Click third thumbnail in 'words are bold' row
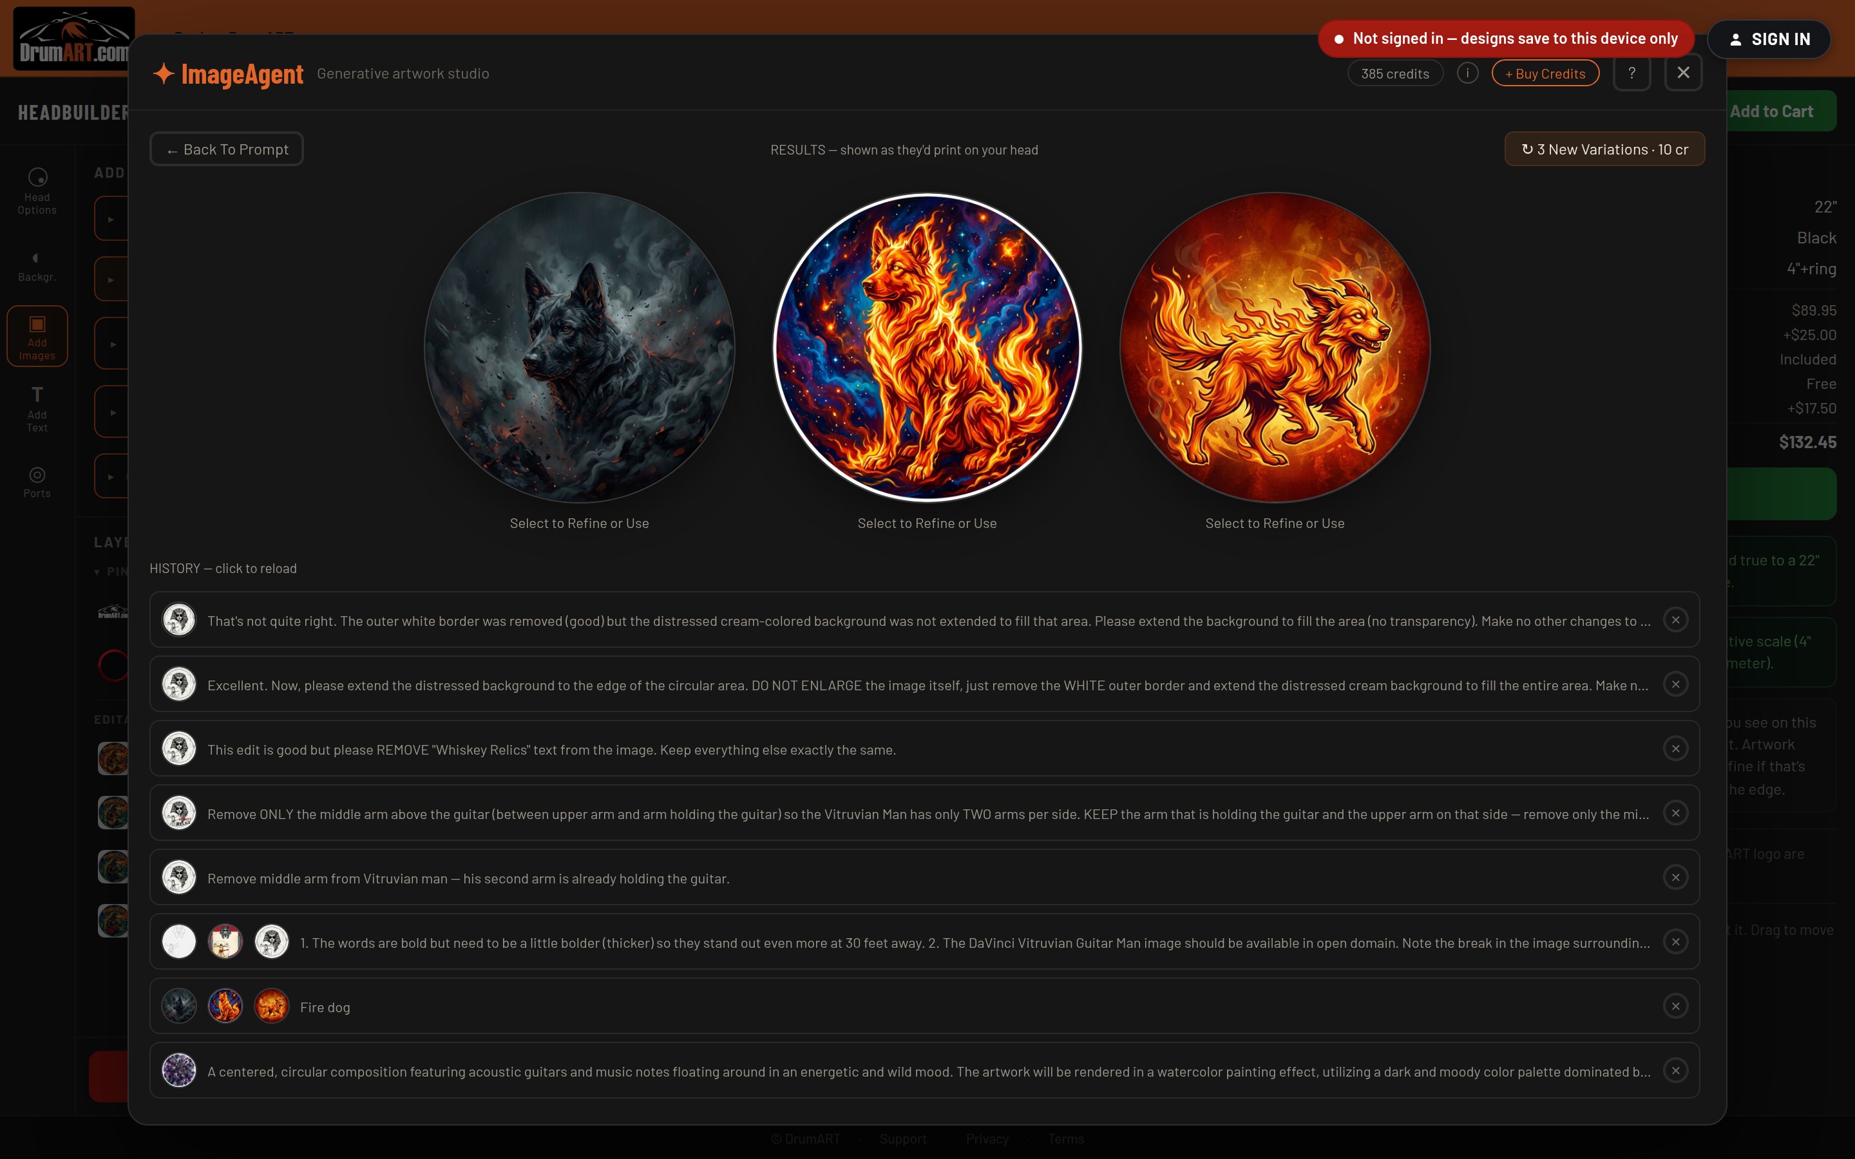Screen dimensions: 1855x1159 pyautogui.click(x=271, y=942)
